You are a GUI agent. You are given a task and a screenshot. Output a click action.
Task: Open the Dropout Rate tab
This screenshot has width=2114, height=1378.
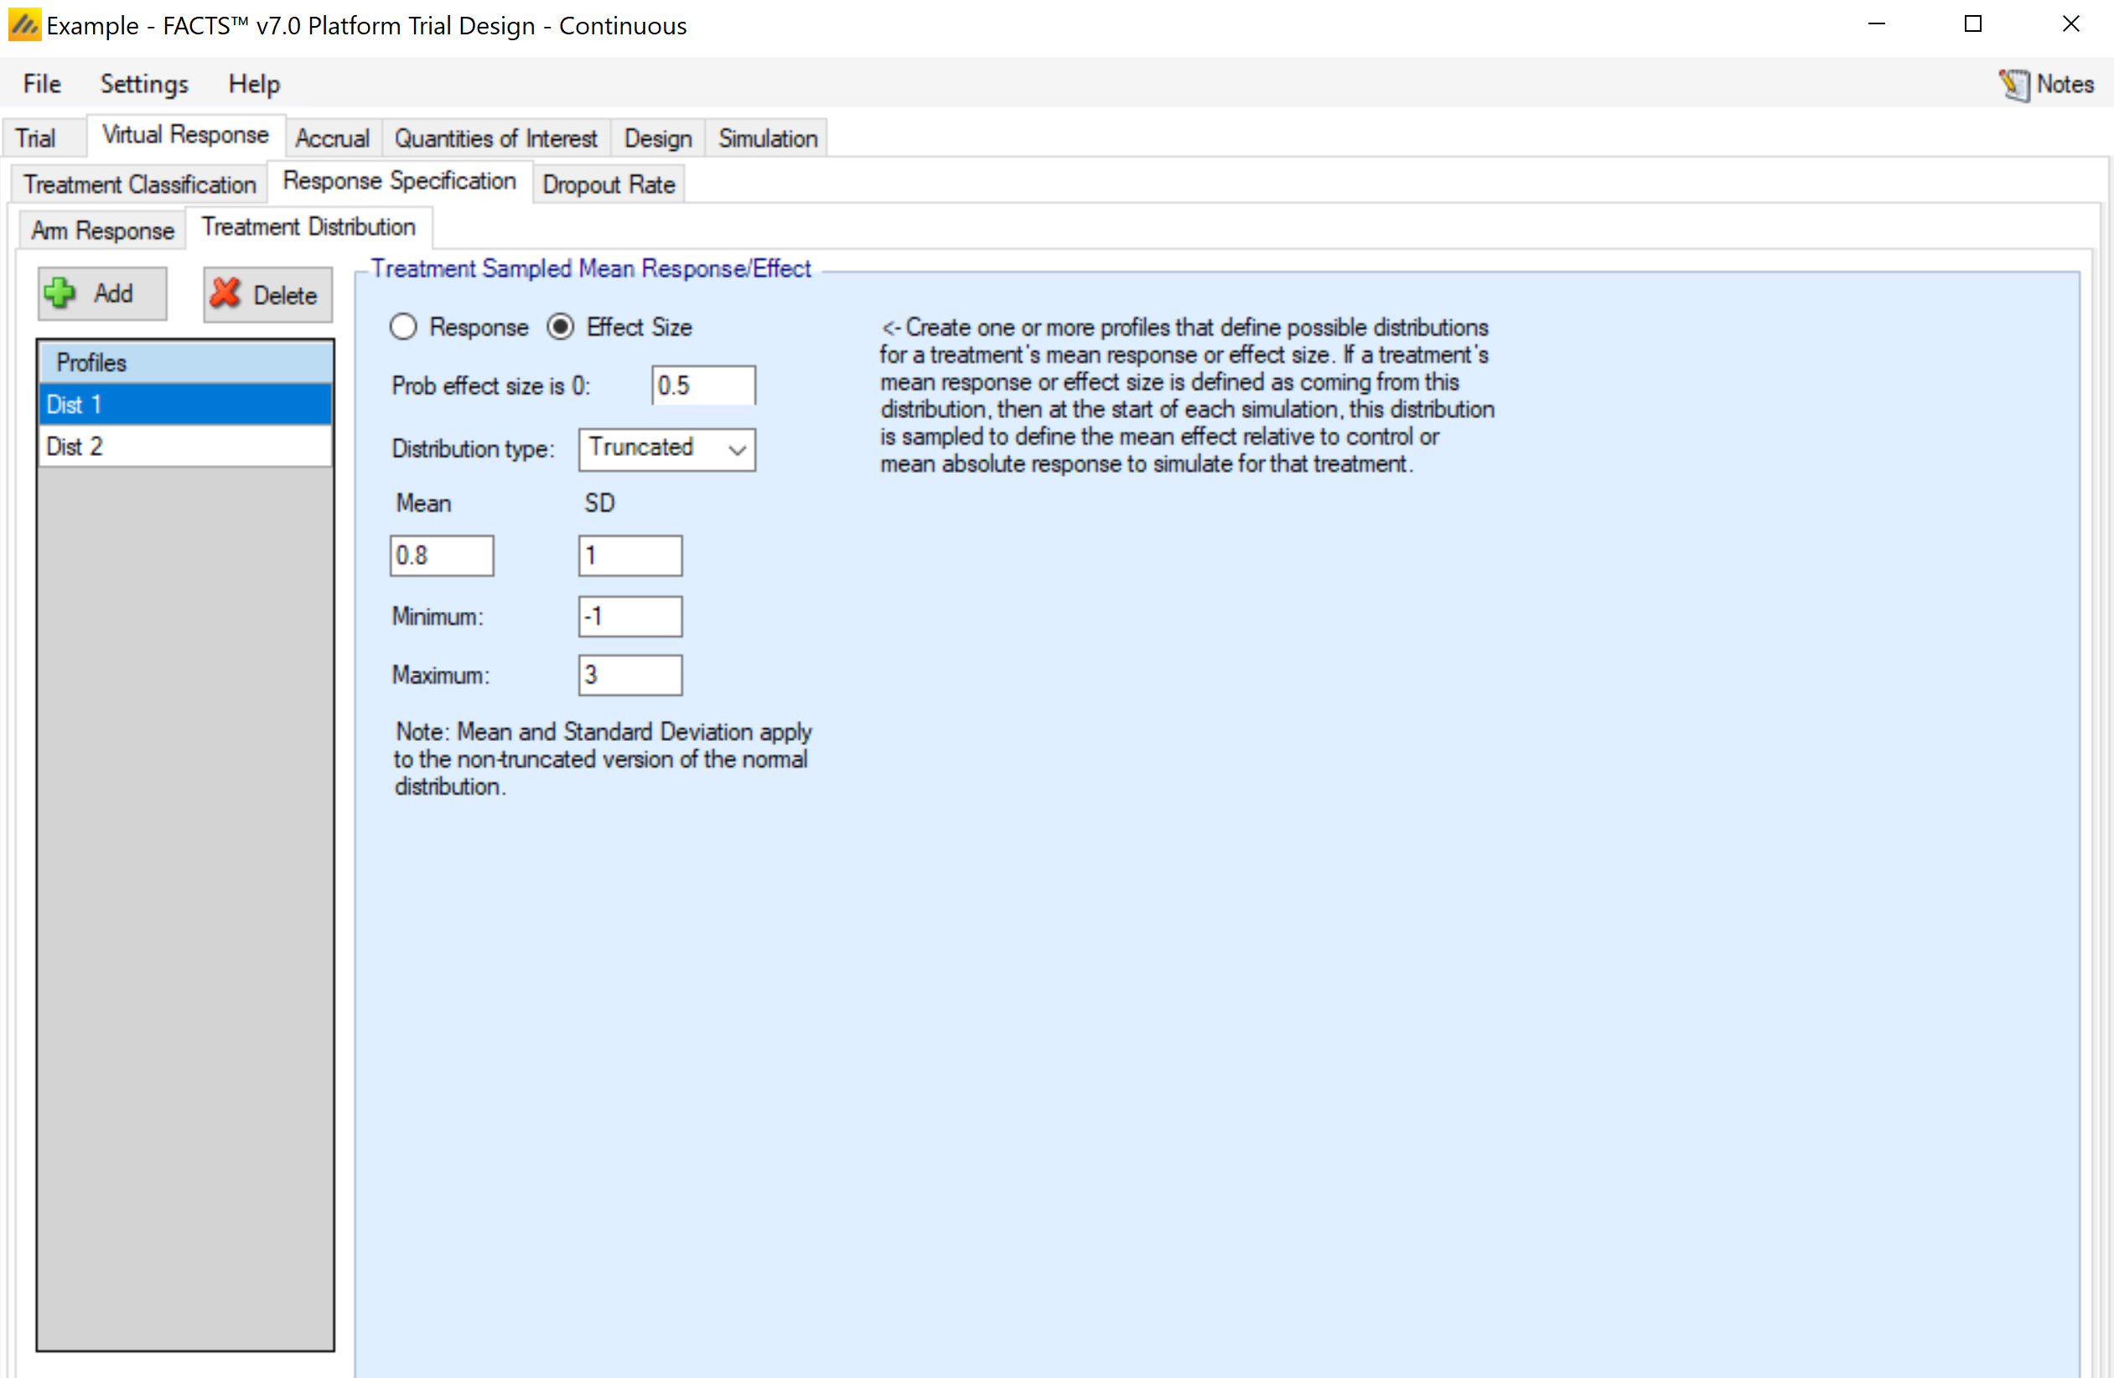pos(609,184)
